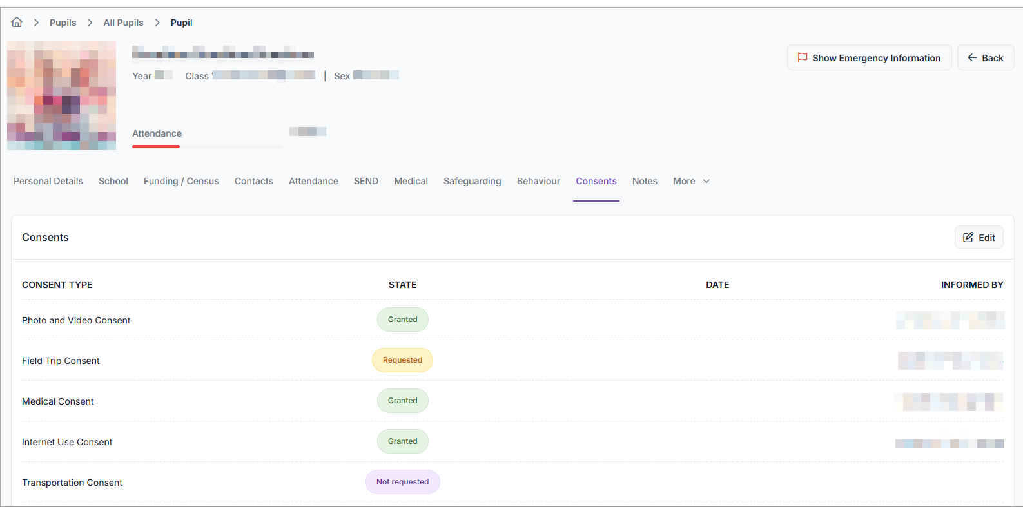Viewport: 1023px width, 507px height.
Task: Click the red attendance progress bar
Action: click(156, 146)
